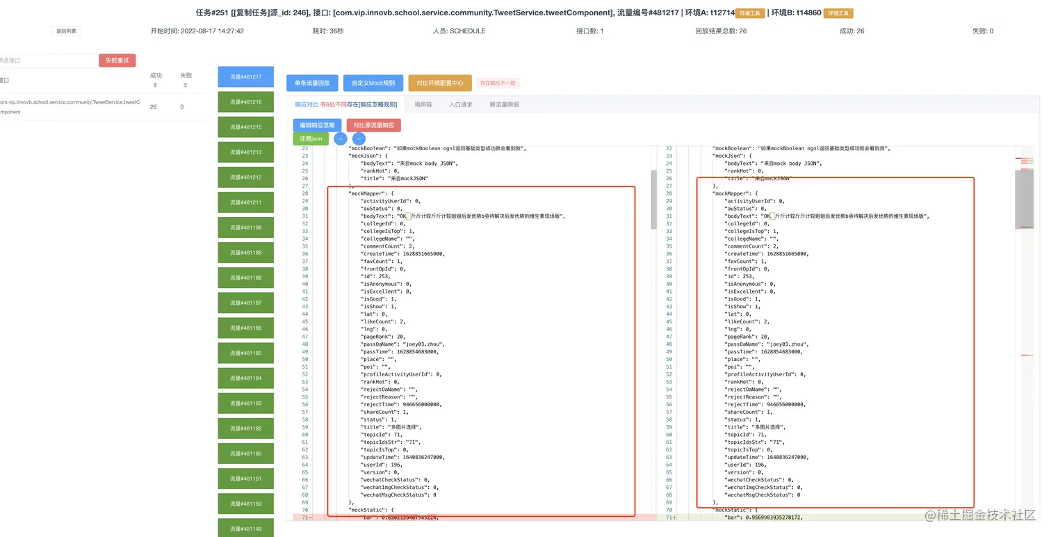The width and height of the screenshot is (1051, 537).
Task: Select flow 流量#481217
Action: pos(246,77)
